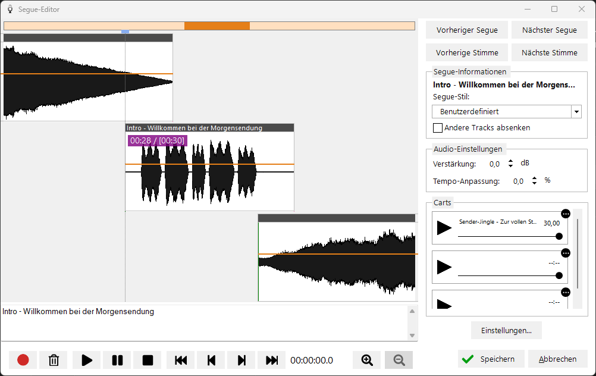Click the notes text field

[205, 323]
